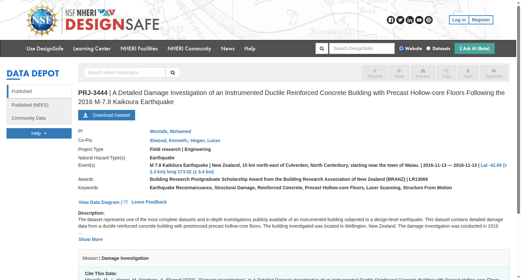Click the Download toolbar button

coord(494,73)
